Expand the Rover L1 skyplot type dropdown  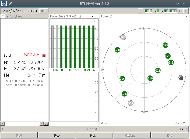[x=181, y=16]
